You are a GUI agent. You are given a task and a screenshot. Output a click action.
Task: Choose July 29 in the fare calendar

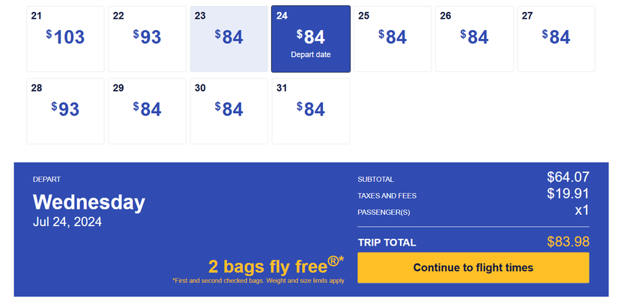(x=147, y=111)
